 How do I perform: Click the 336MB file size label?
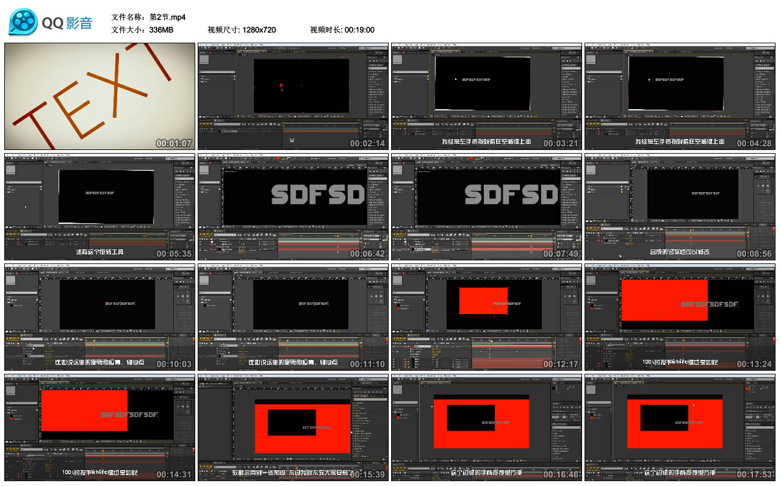click(x=162, y=30)
